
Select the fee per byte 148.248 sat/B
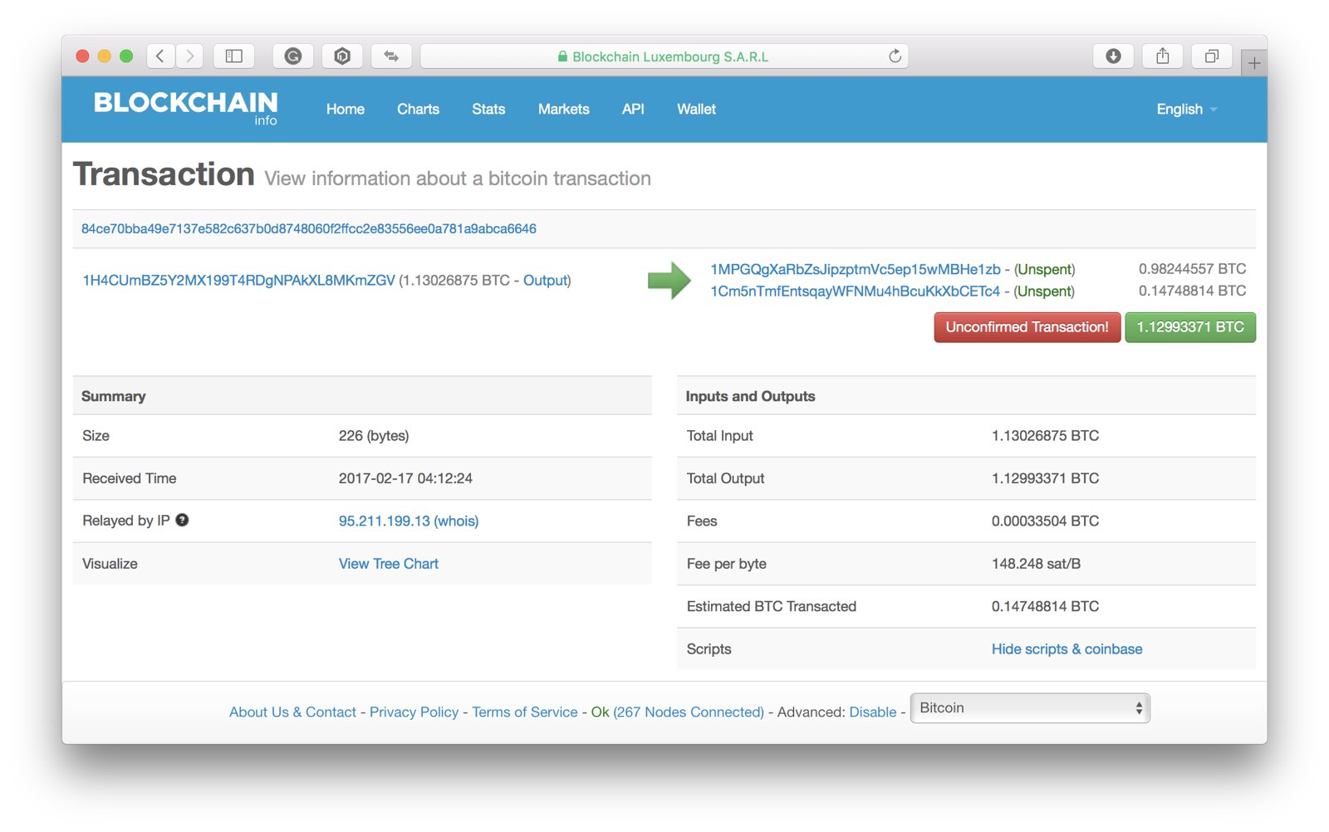coord(1036,564)
